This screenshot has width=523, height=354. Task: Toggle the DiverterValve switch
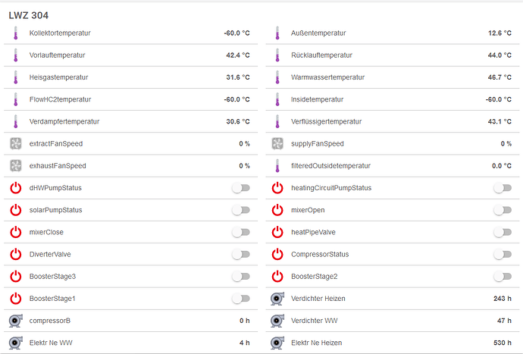pyautogui.click(x=240, y=255)
